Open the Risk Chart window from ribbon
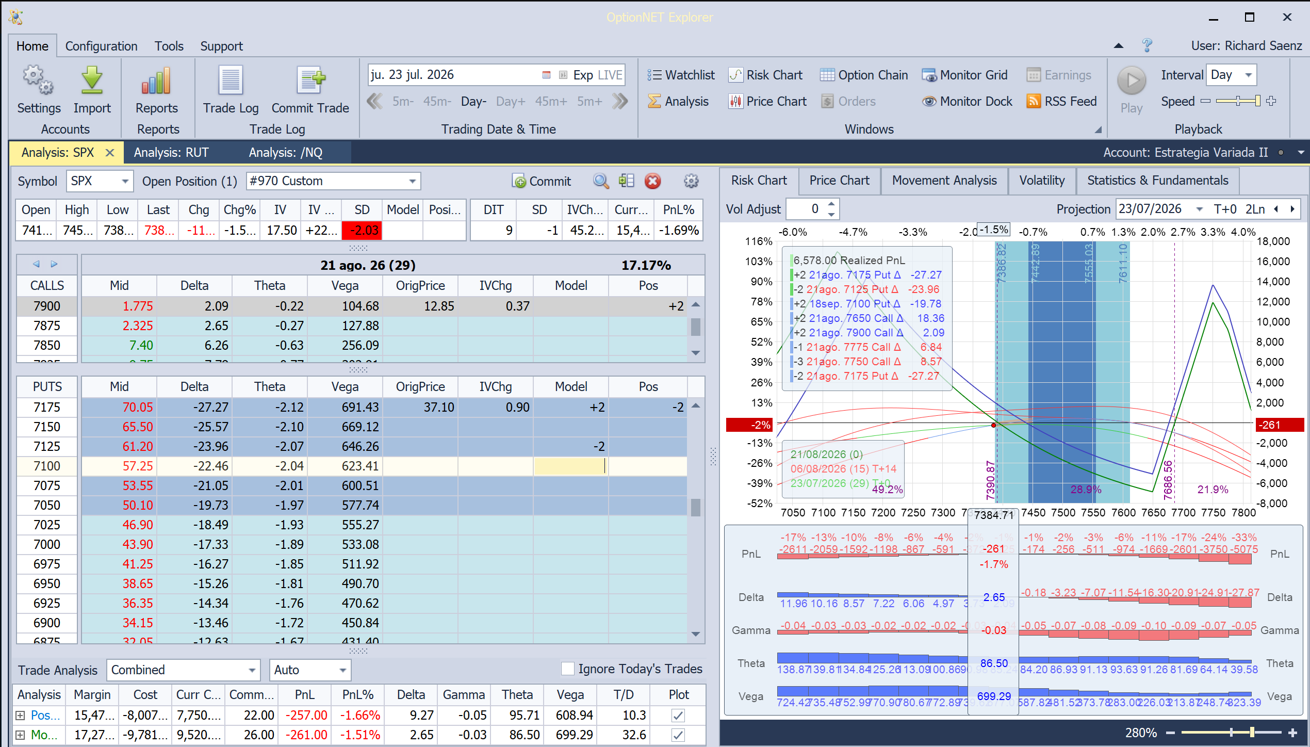 [766, 75]
